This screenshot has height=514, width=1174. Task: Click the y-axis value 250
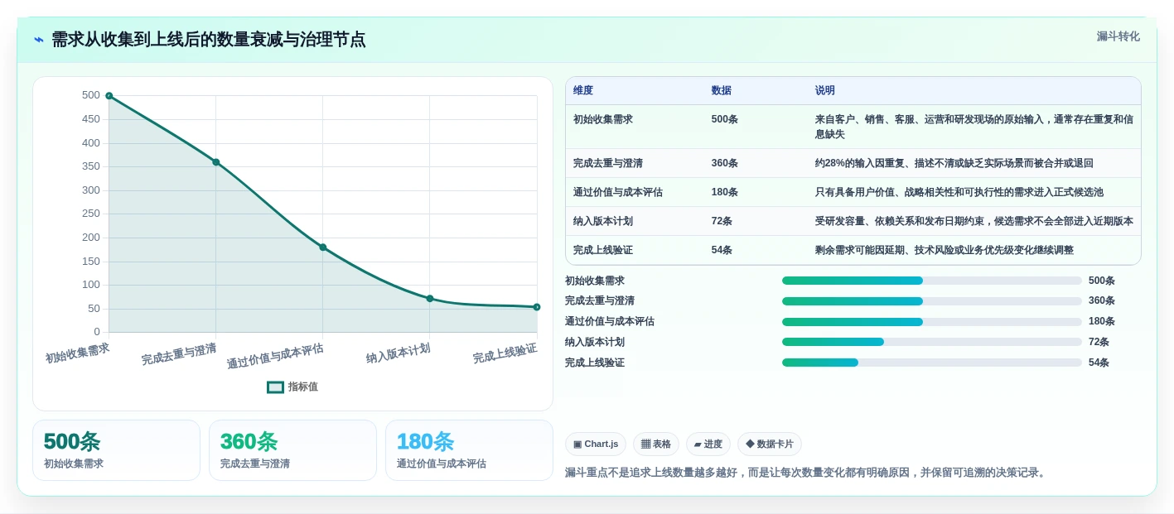pos(90,214)
